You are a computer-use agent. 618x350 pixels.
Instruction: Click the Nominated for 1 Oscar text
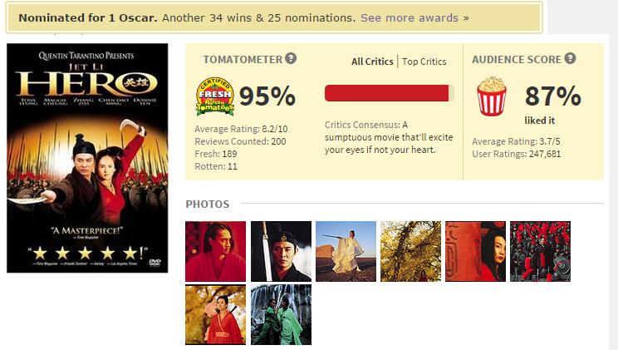coord(88,17)
